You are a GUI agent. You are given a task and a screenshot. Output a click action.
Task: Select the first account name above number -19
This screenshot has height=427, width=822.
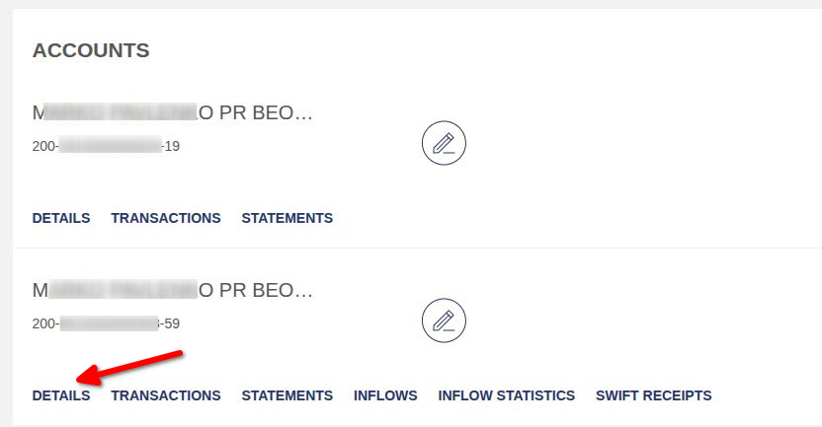(x=173, y=113)
